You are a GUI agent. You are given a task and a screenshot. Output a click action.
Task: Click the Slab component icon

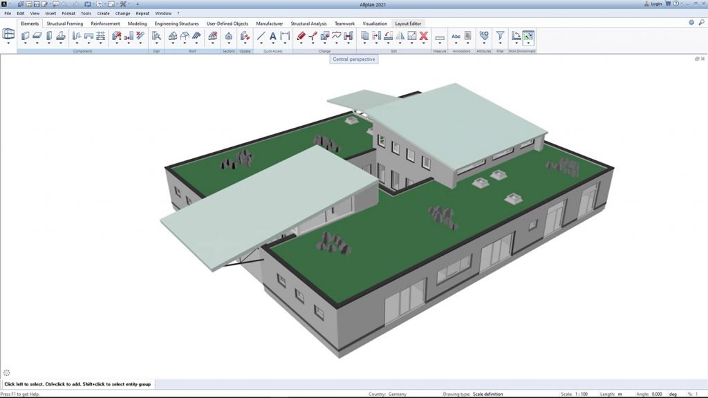(37, 36)
